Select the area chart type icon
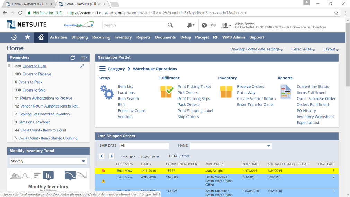The height and width of the screenshot is (197, 350). point(15,175)
